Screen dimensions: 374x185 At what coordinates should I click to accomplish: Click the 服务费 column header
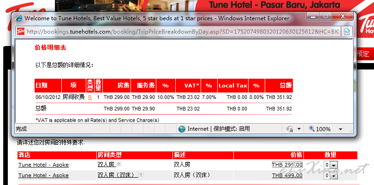(x=143, y=86)
